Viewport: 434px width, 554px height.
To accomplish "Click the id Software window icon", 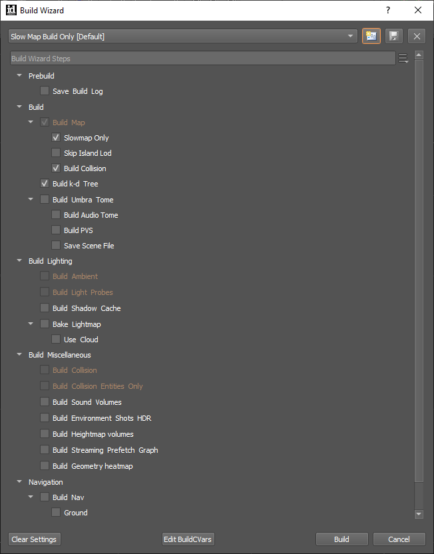I will pos(11,10).
